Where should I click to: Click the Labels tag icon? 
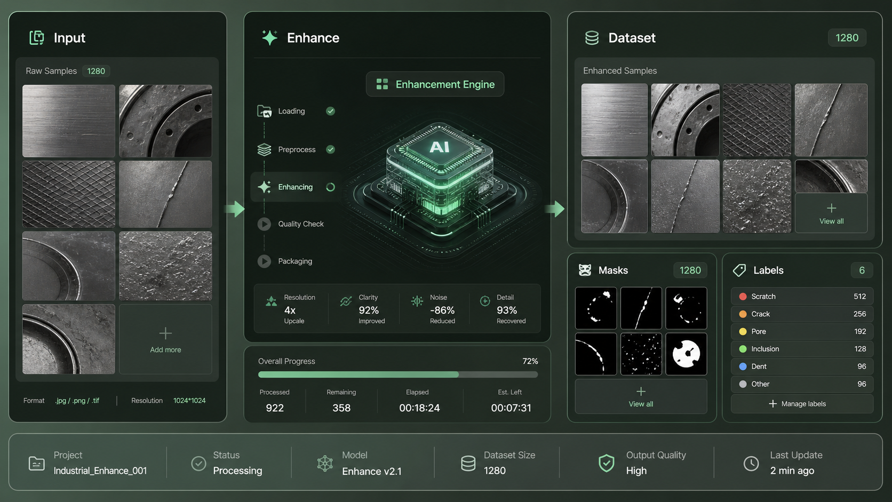click(739, 270)
